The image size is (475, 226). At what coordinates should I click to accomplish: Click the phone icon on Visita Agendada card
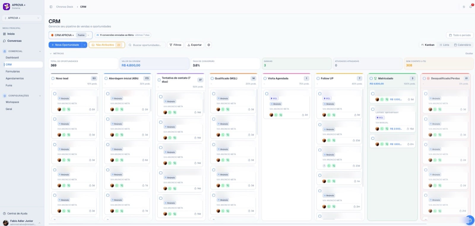tap(281, 115)
